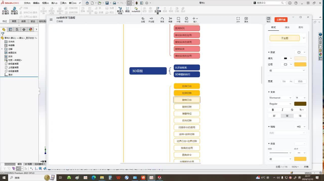The height and width of the screenshot is (181, 324).
Task: Collapse the 结构 section
Action: (x=269, y=127)
